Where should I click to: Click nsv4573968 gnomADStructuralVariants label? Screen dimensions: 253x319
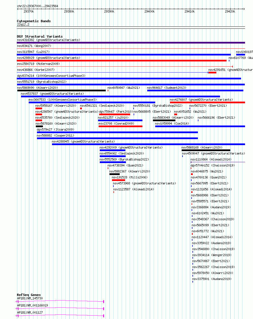(144, 183)
